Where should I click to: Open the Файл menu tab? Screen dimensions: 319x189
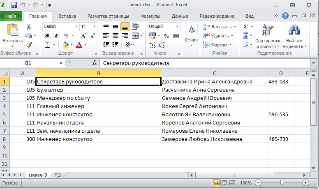(11, 16)
